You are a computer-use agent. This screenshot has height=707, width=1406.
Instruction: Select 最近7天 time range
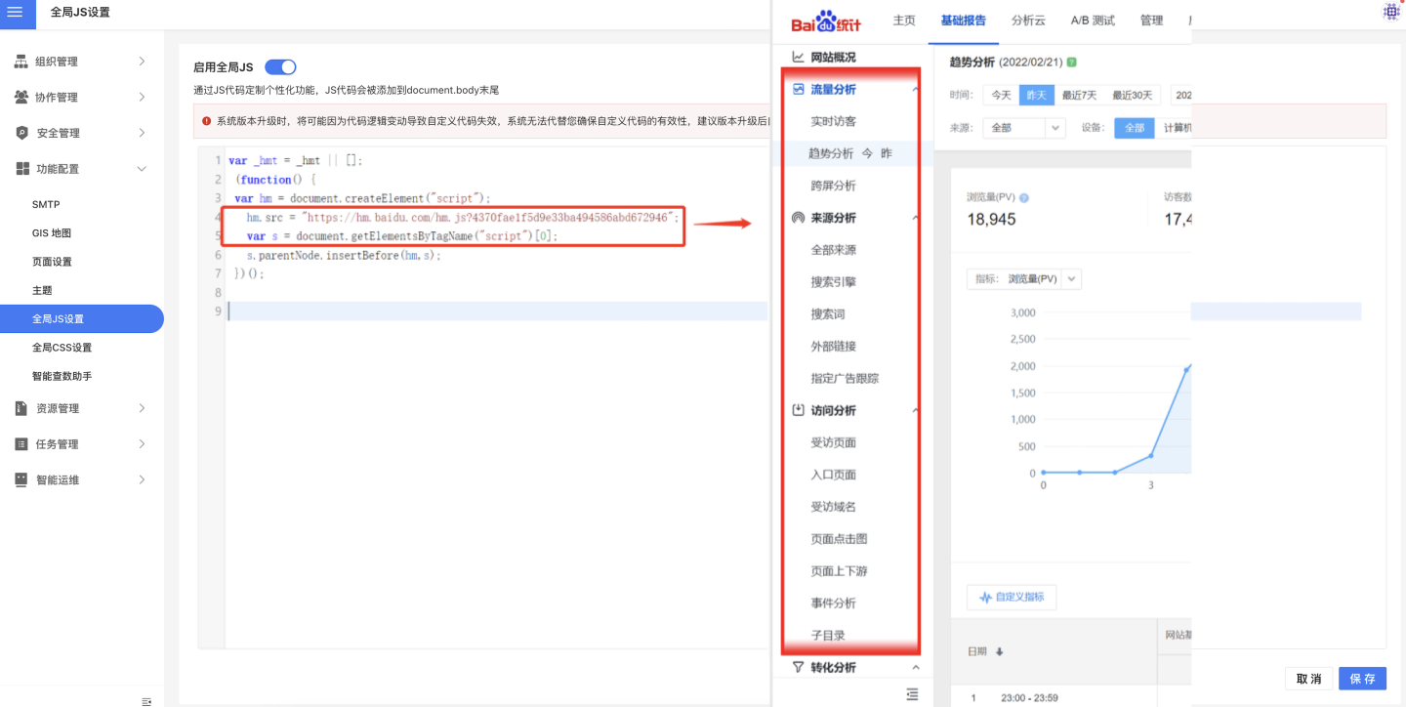[1079, 96]
